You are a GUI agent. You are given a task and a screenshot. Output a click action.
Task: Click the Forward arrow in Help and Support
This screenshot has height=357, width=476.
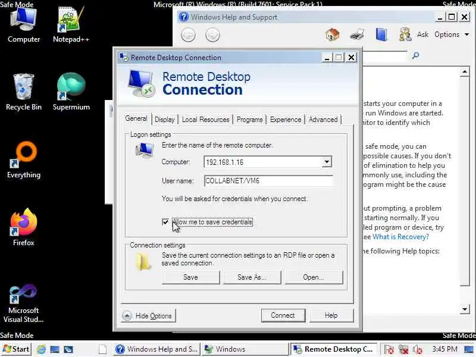tap(212, 35)
